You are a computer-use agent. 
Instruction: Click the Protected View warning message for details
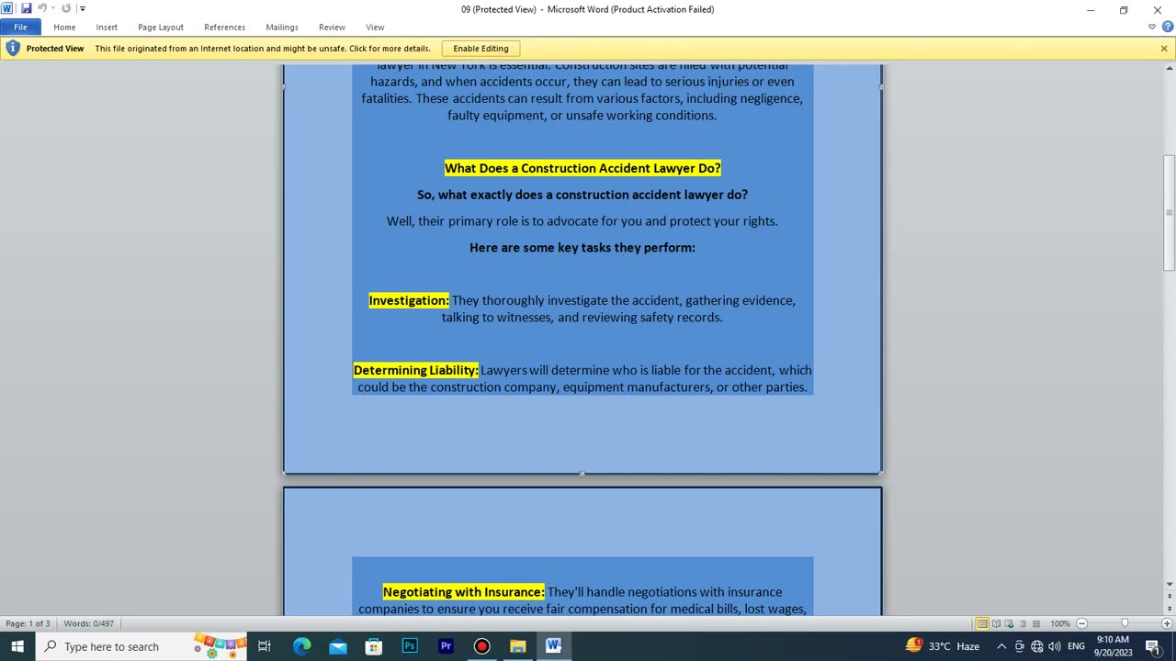click(263, 49)
